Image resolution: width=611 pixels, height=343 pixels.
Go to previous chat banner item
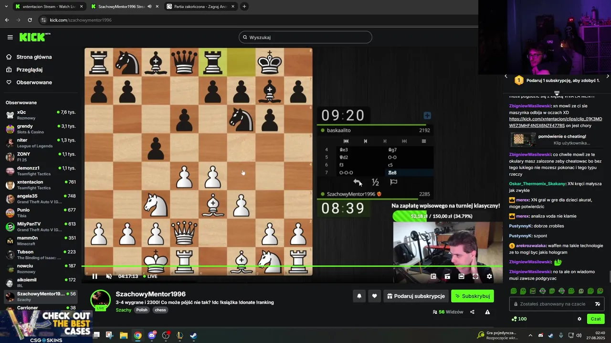point(506,76)
